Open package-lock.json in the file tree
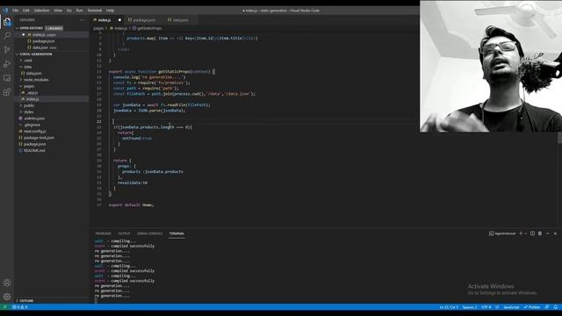This screenshot has height=316, width=562. 39,138
